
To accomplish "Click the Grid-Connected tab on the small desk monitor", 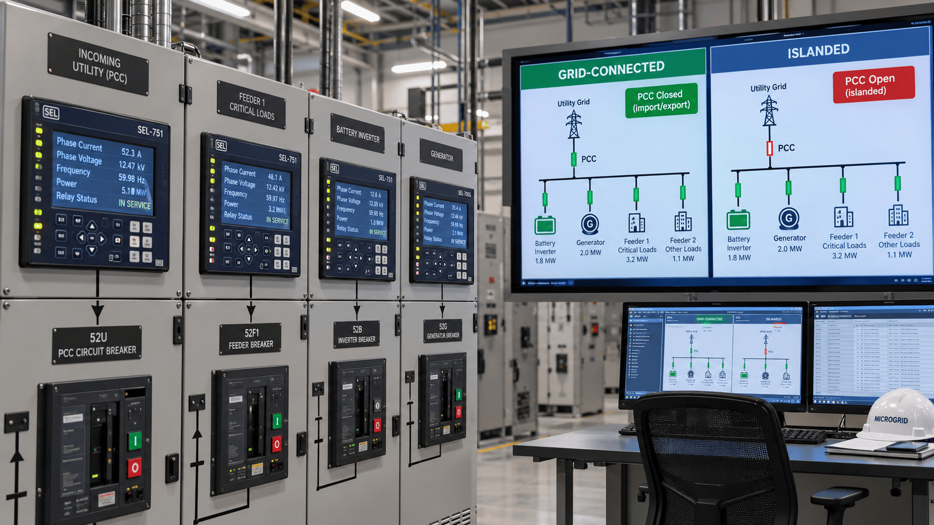I will pyautogui.click(x=709, y=319).
